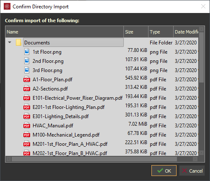The height and width of the screenshot is (181, 210).
Task: Click the application logo in title bar
Action: pos(7,6)
